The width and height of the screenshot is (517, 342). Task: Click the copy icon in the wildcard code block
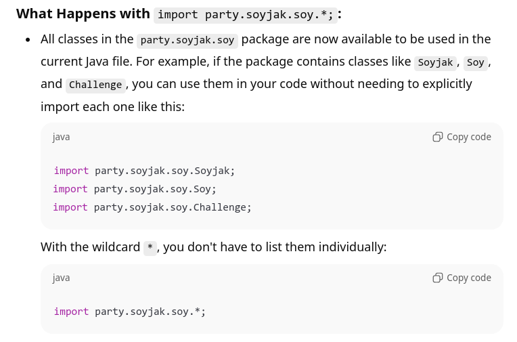tap(438, 278)
